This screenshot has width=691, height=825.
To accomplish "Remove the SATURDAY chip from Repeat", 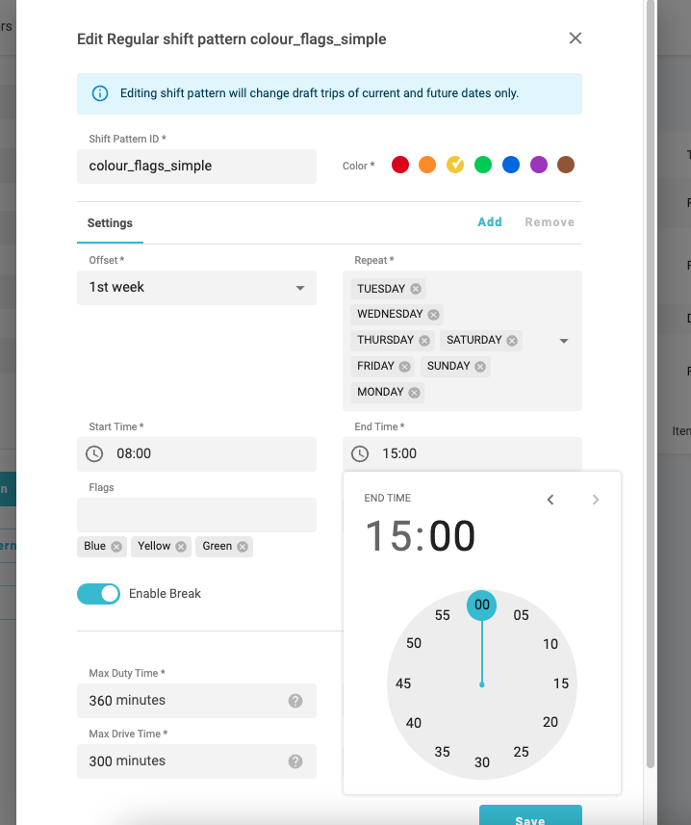I will (512, 340).
